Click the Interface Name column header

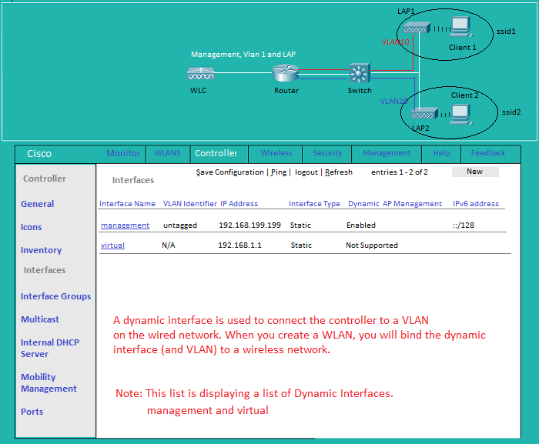127,204
